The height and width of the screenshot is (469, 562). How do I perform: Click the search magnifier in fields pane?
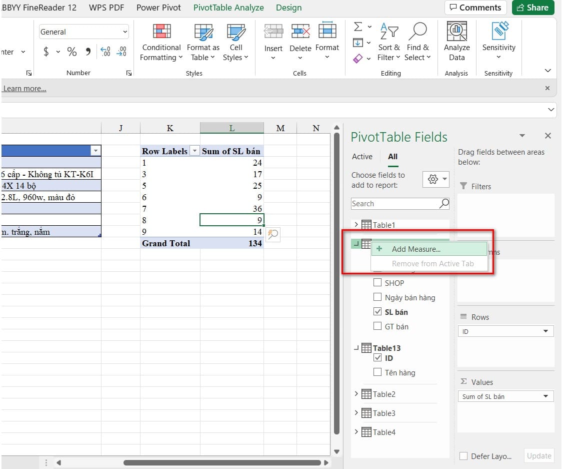(x=444, y=203)
